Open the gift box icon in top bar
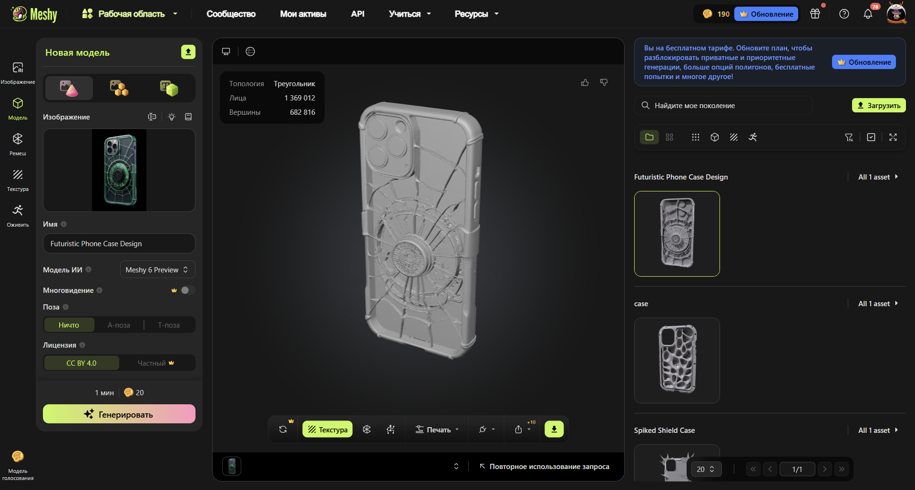This screenshot has width=915, height=490. click(x=815, y=14)
